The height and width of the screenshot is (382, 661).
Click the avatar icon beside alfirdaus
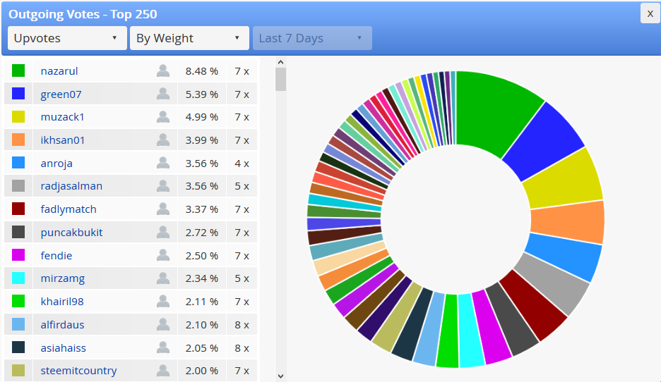click(163, 324)
